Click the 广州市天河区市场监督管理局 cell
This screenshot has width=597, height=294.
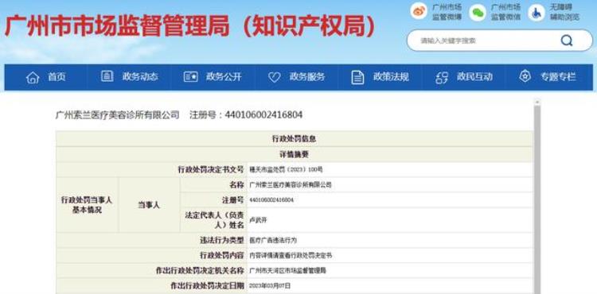(390, 271)
